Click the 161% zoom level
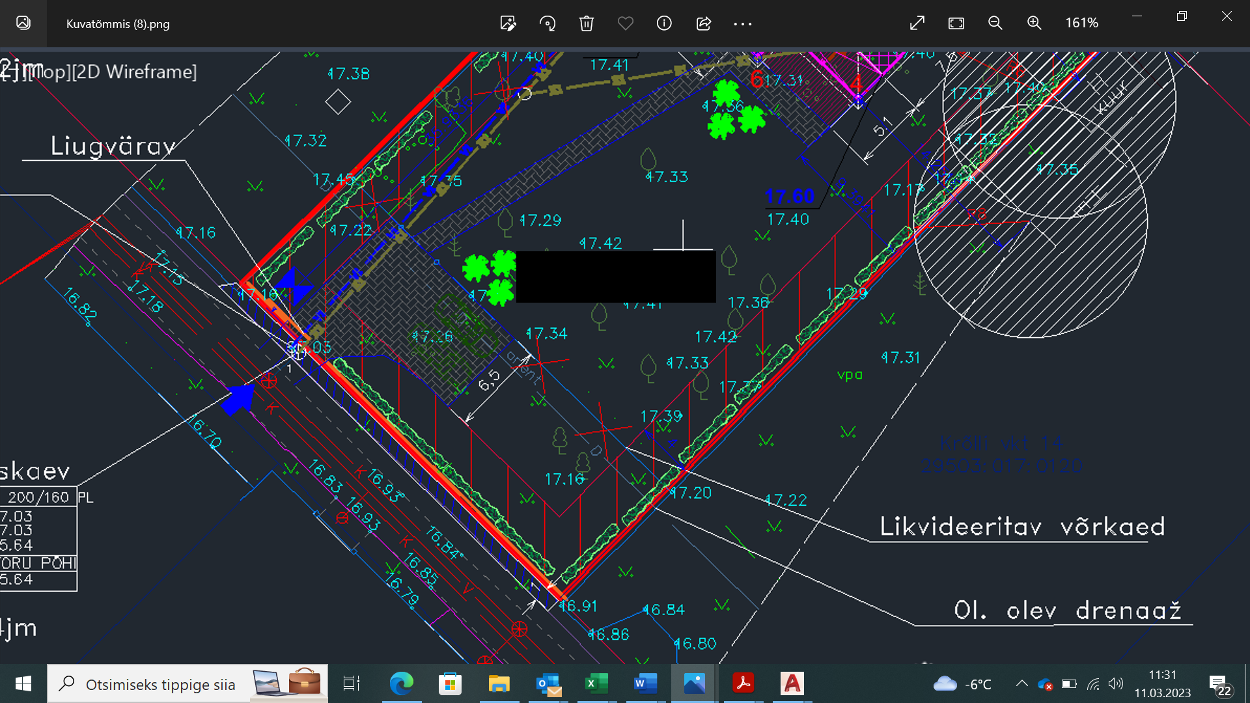The image size is (1250, 703). click(x=1081, y=23)
